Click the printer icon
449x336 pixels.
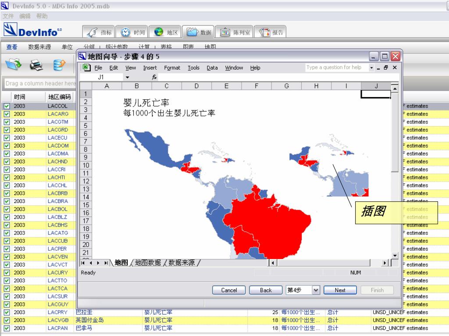tap(36, 65)
